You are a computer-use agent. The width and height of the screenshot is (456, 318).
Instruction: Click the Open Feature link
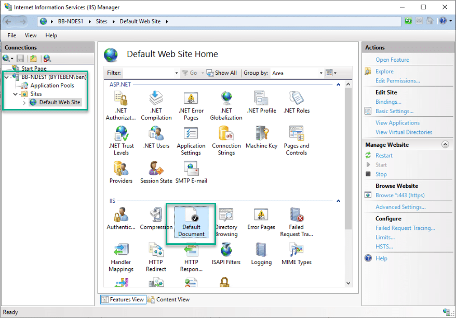click(392, 60)
